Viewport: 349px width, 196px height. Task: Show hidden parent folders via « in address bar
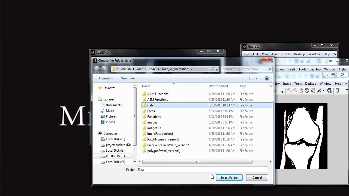(x=118, y=69)
